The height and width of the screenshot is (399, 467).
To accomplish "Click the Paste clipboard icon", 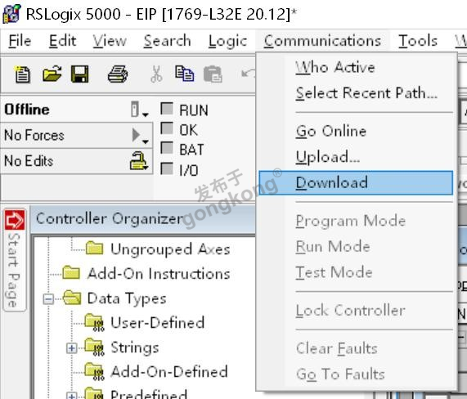I will [213, 74].
